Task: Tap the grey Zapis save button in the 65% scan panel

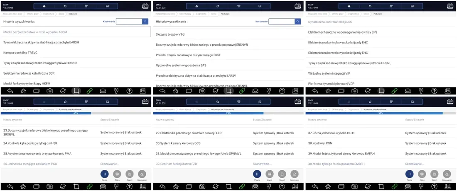Action: tap(117, 174)
